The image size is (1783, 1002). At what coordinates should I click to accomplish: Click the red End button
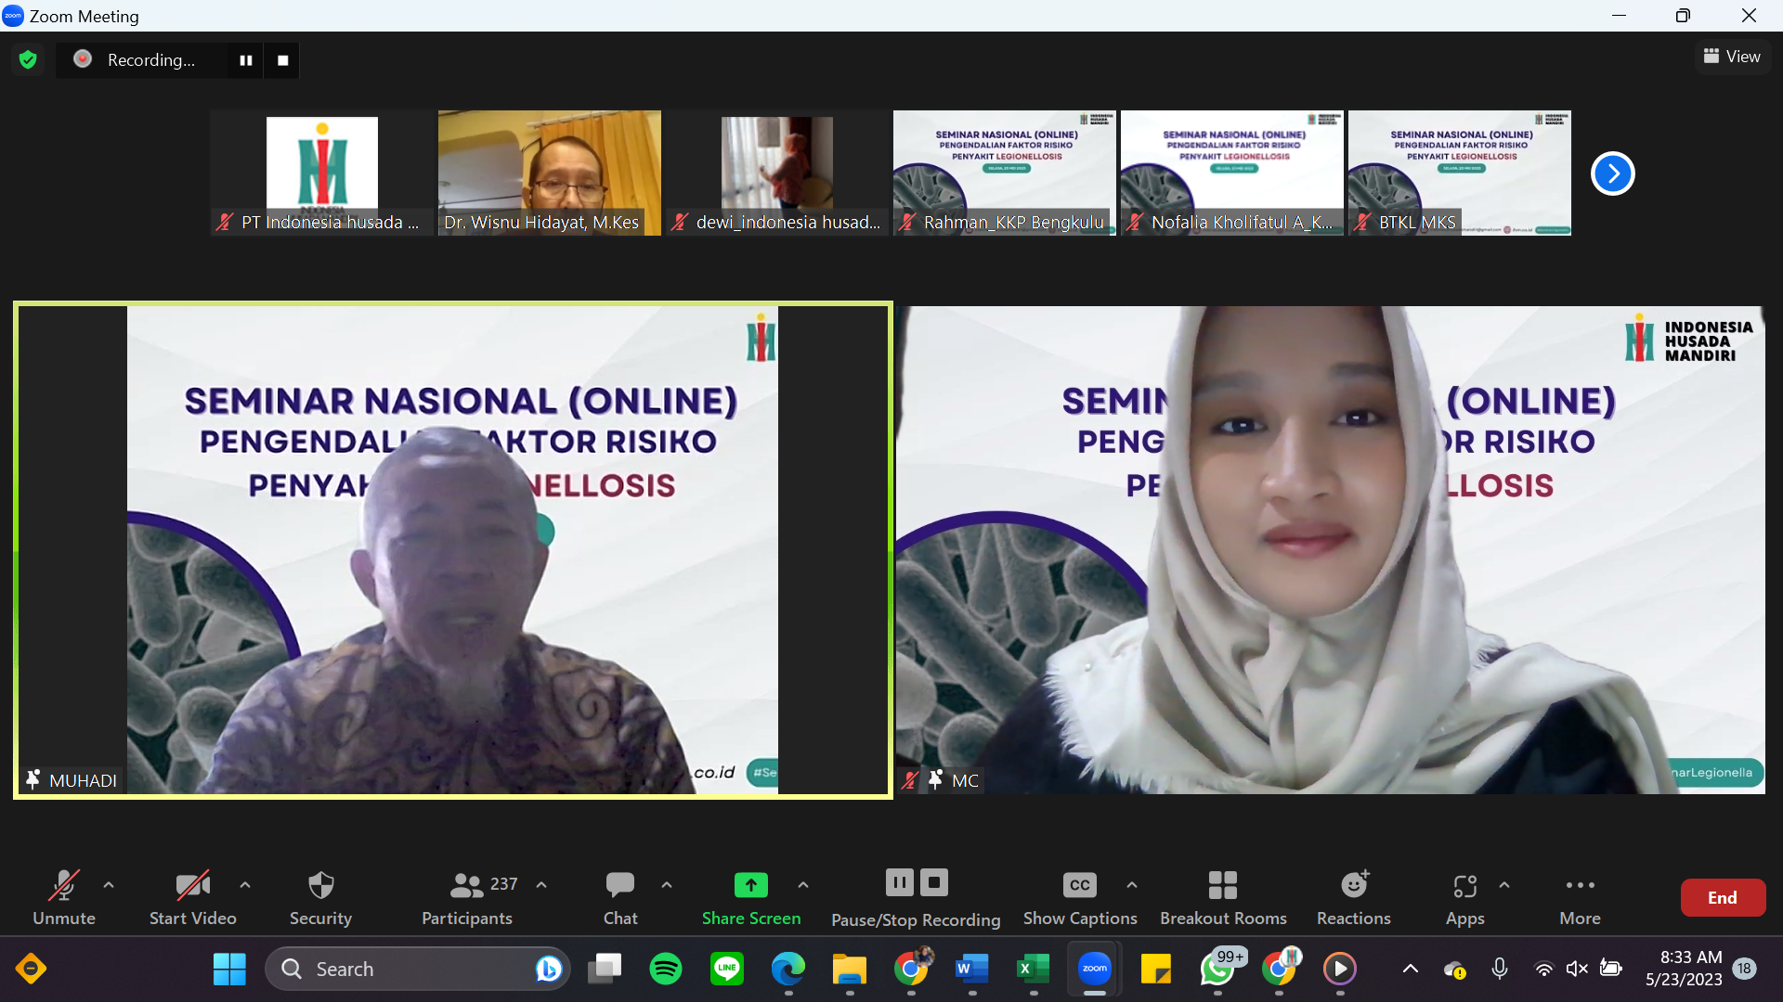click(x=1723, y=897)
